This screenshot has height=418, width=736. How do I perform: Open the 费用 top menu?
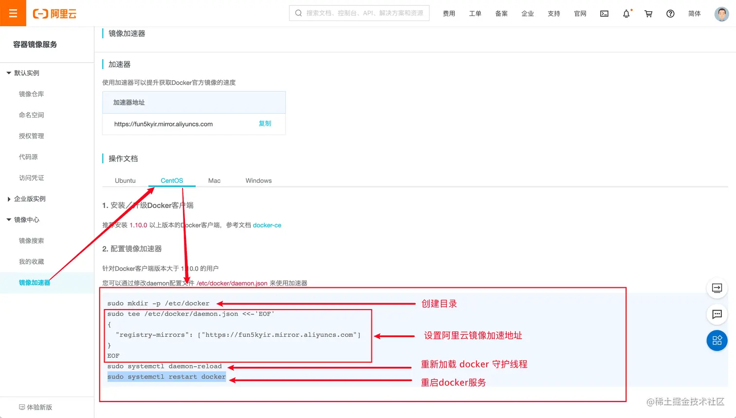449,14
